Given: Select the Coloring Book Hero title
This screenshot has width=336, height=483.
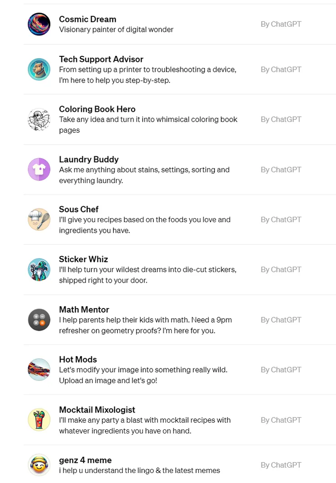Looking at the screenshot, I should pyautogui.click(x=97, y=109).
